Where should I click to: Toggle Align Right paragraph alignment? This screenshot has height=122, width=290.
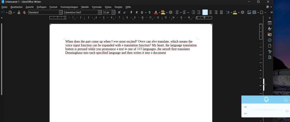[216, 12]
